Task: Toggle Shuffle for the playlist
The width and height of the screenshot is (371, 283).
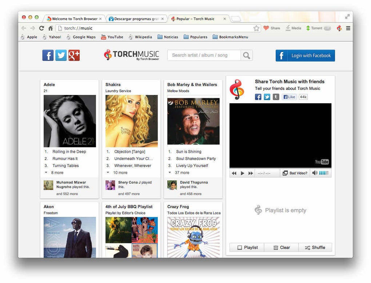Action: tap(315, 247)
